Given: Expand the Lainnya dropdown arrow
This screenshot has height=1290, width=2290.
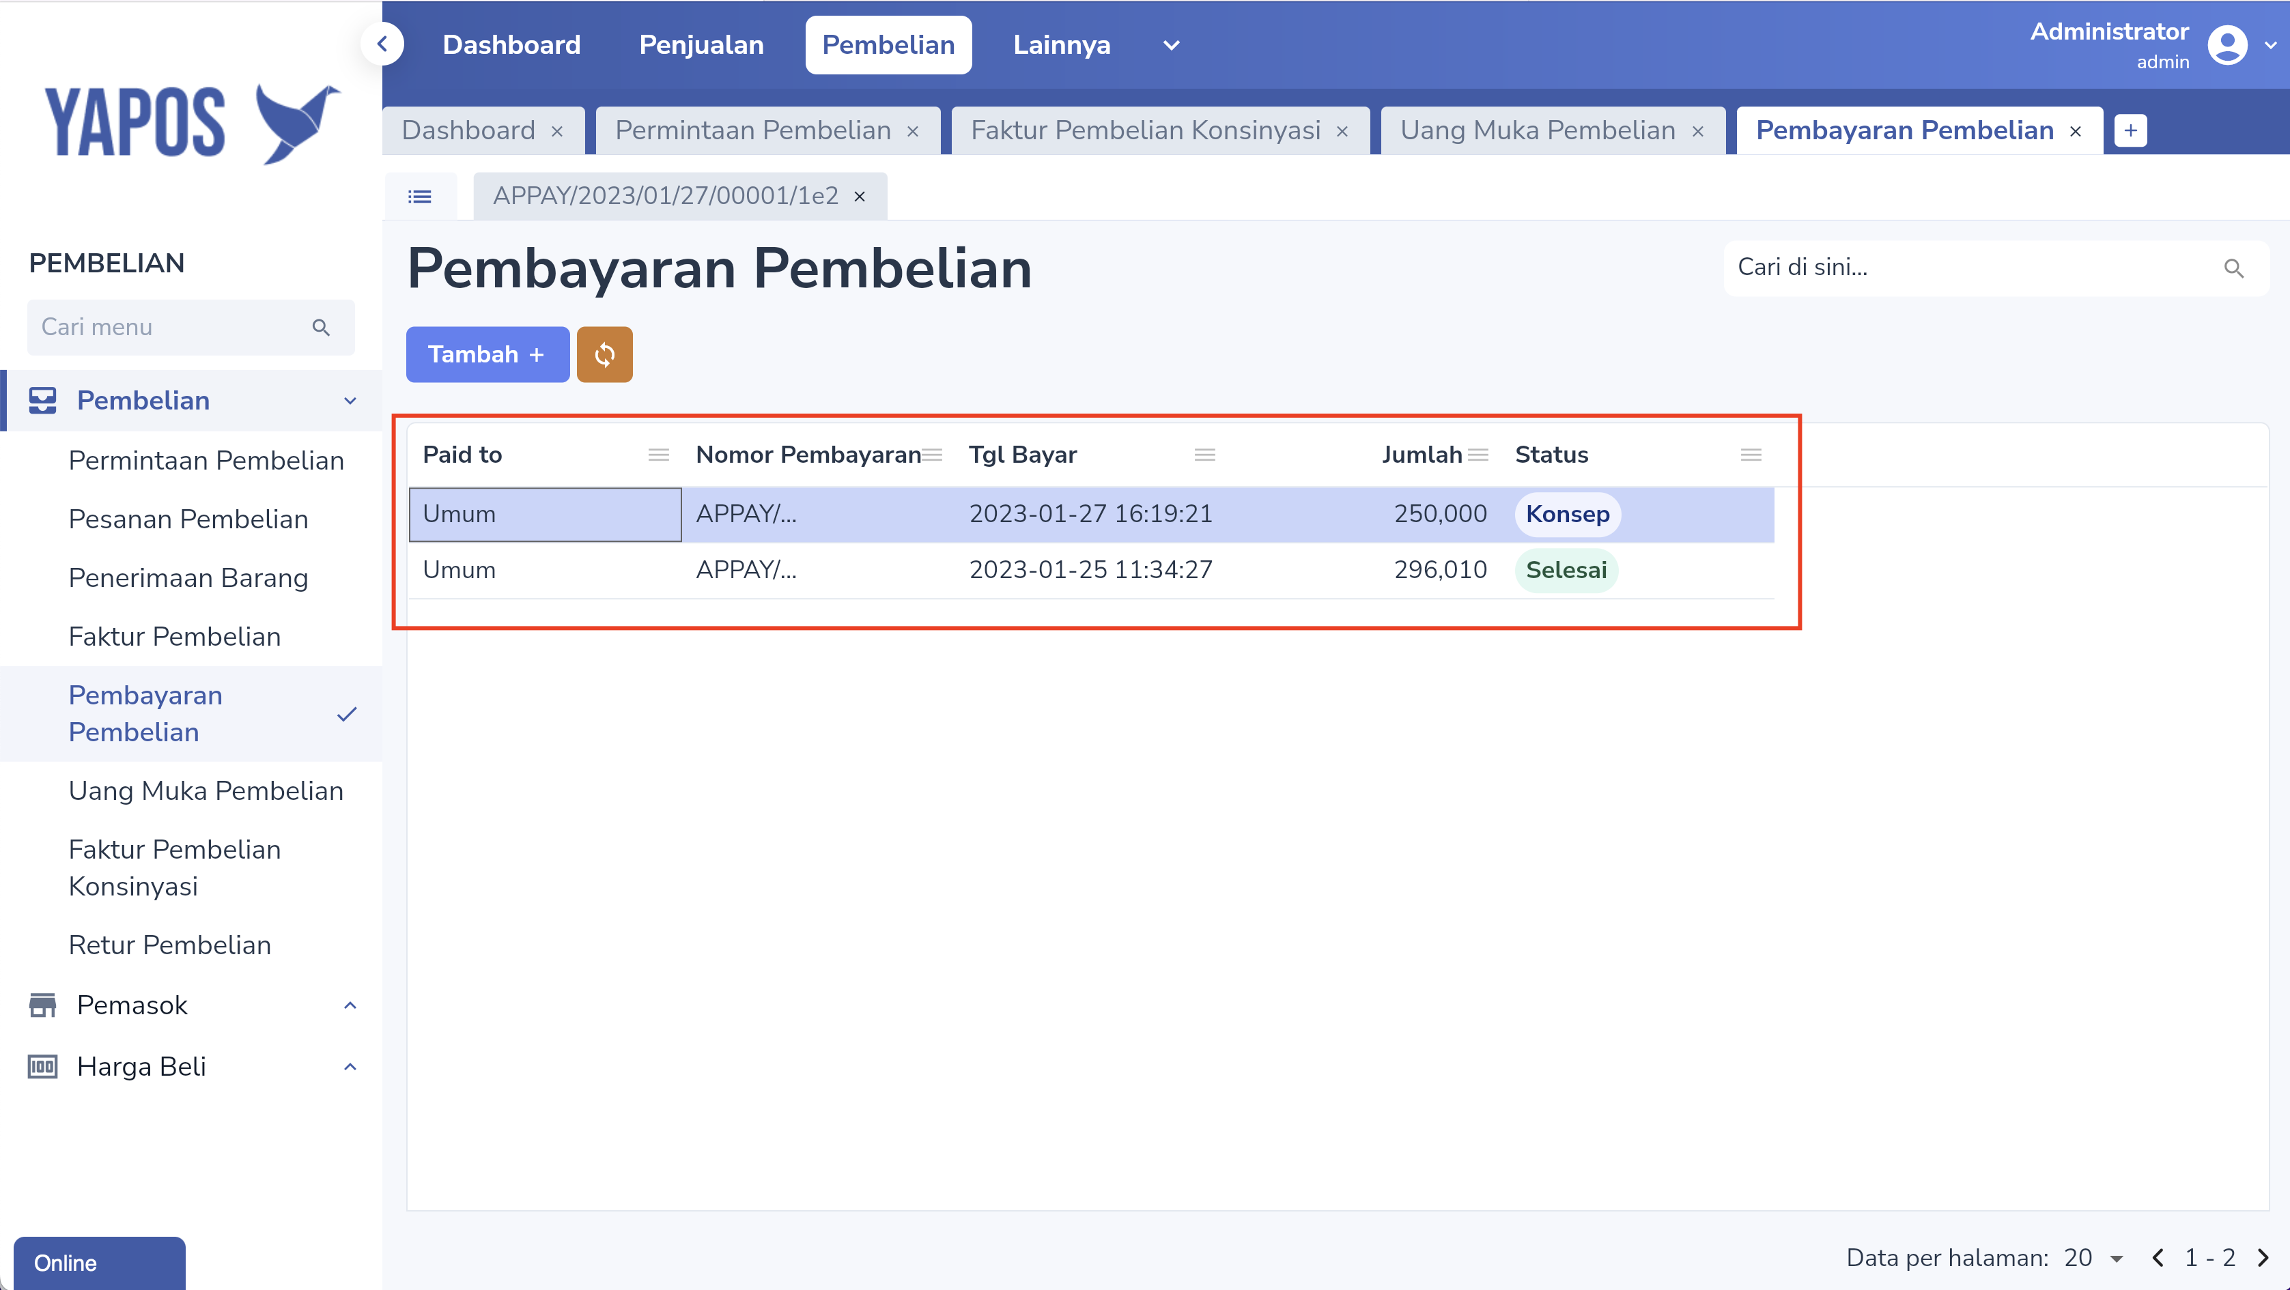Looking at the screenshot, I should tap(1172, 45).
